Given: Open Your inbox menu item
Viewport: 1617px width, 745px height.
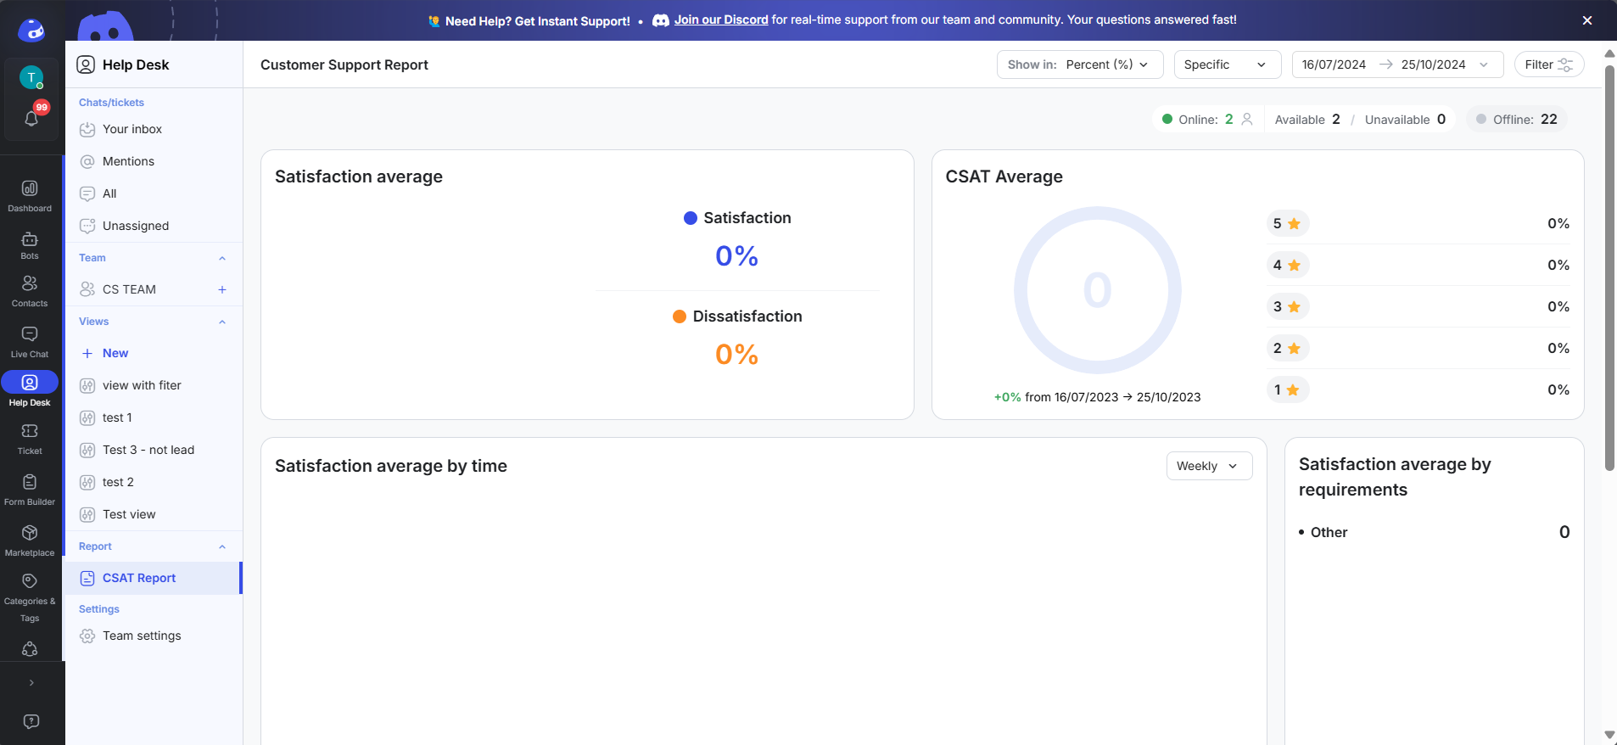Looking at the screenshot, I should tap(131, 129).
